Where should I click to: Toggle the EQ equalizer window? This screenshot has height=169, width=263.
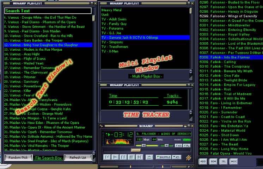coord(178,145)
